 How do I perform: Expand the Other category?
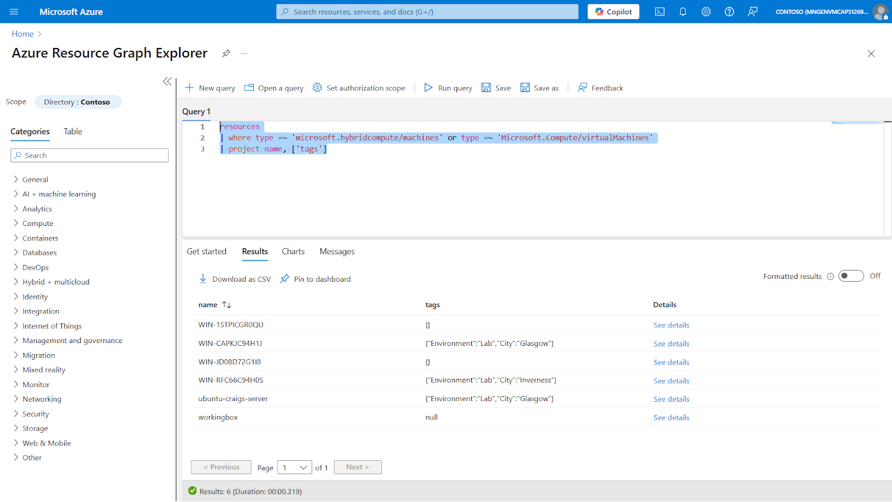27,458
